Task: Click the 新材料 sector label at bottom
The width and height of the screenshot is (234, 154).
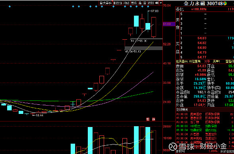Action: coord(180,152)
